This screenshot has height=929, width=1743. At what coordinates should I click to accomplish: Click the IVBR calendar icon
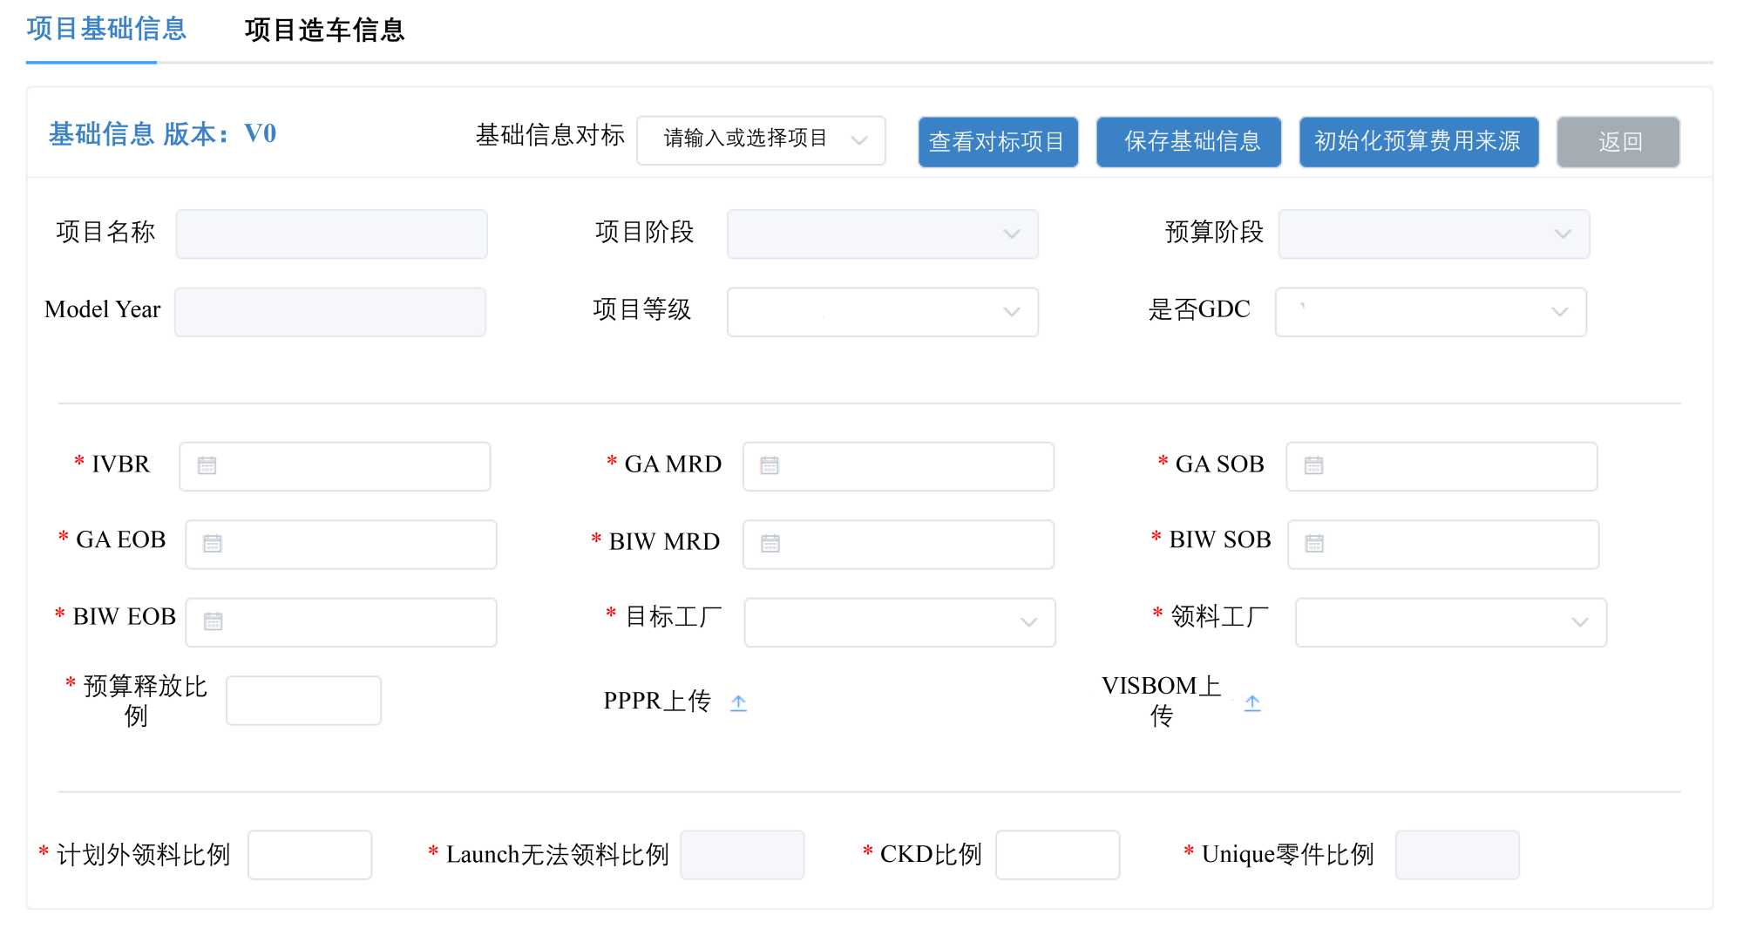(x=207, y=465)
